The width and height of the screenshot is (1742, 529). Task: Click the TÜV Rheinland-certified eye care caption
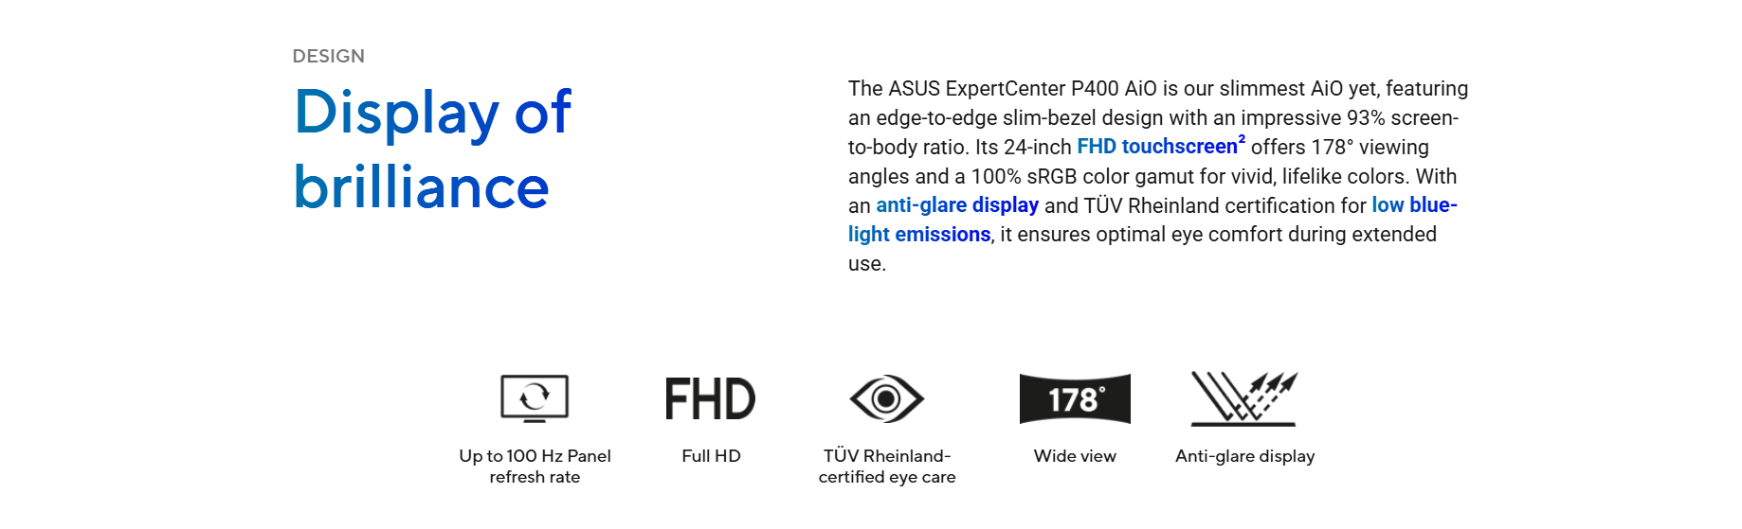887,467
